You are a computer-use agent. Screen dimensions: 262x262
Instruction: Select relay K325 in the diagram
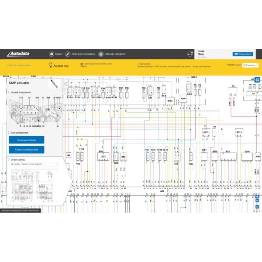[x=116, y=157]
